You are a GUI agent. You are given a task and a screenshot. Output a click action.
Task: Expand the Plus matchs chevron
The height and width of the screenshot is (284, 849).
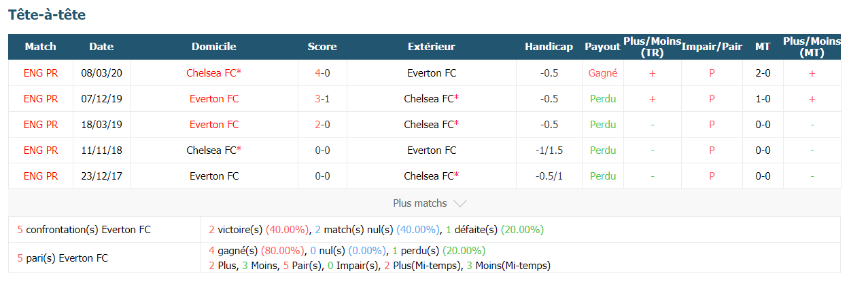tap(460, 203)
